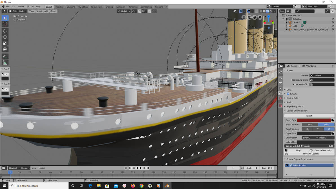
Task: Open the Render menu
Action: pos(21,6)
